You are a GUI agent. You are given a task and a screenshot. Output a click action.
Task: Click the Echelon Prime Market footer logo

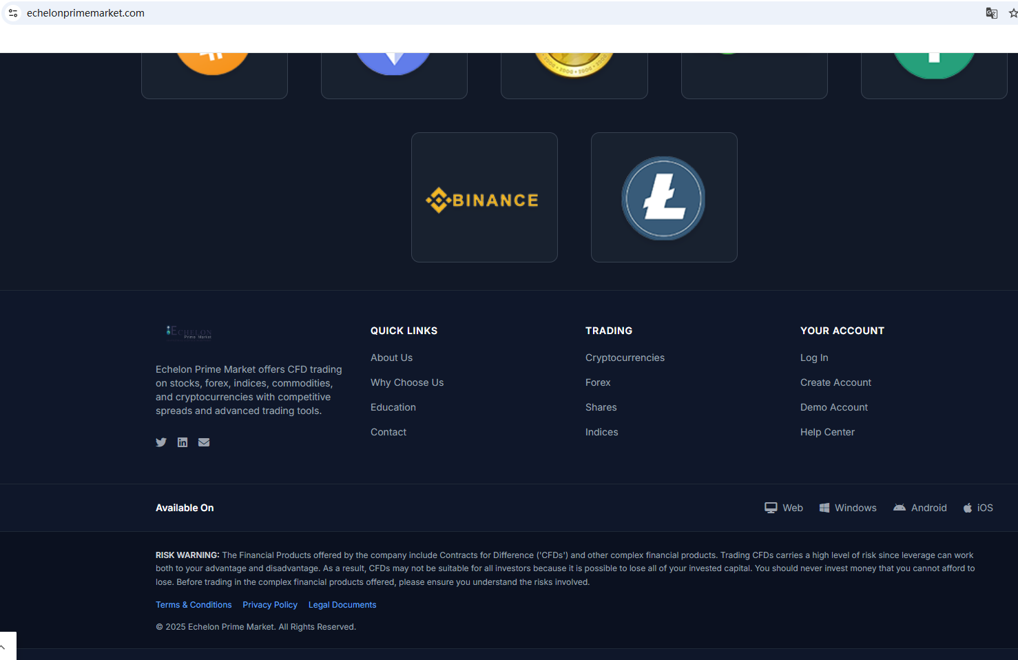189,332
